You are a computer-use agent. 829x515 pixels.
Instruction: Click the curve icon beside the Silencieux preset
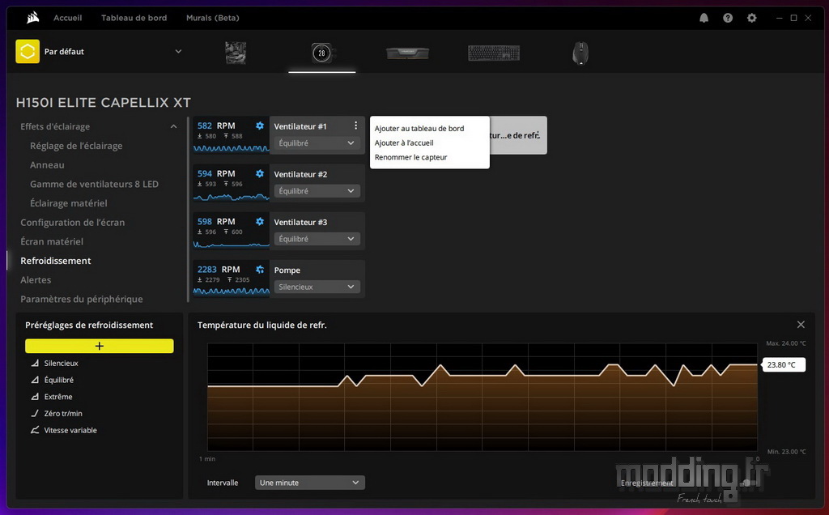[x=35, y=364]
